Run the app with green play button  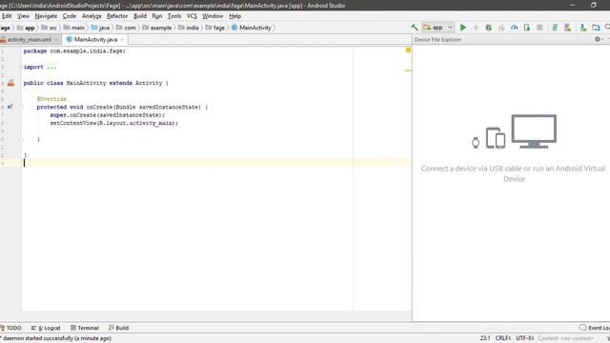(x=463, y=28)
